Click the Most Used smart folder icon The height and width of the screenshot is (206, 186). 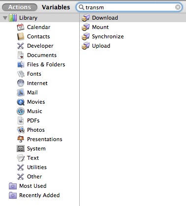(13, 186)
